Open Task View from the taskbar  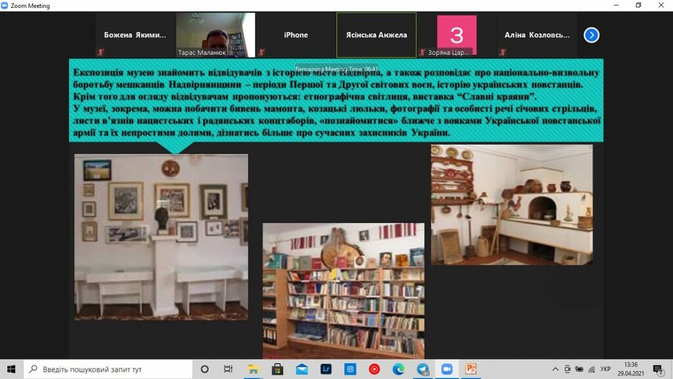pyautogui.click(x=228, y=369)
